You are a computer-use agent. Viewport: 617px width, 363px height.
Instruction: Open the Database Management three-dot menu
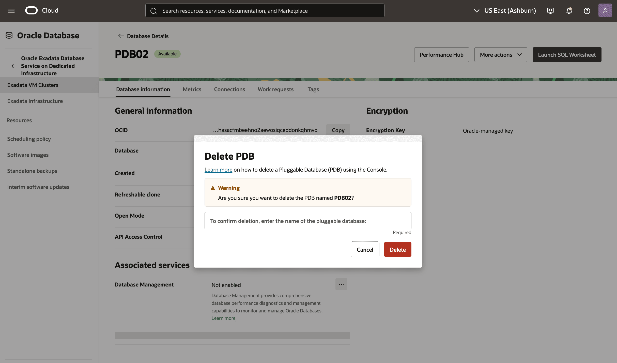tap(341, 284)
